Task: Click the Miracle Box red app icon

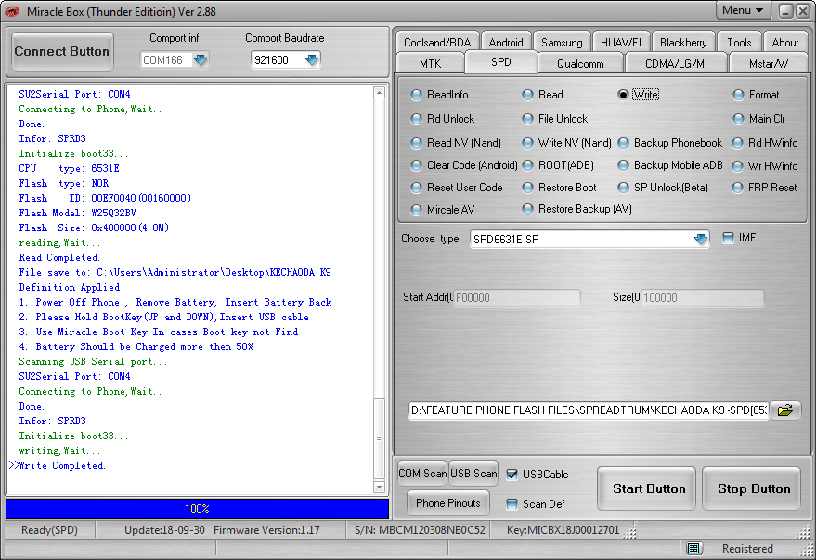Action: pos(11,11)
